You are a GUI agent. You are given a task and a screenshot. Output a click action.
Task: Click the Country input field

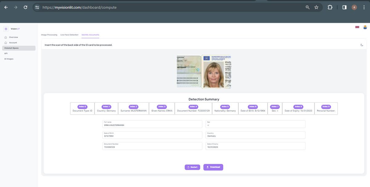coord(256,135)
